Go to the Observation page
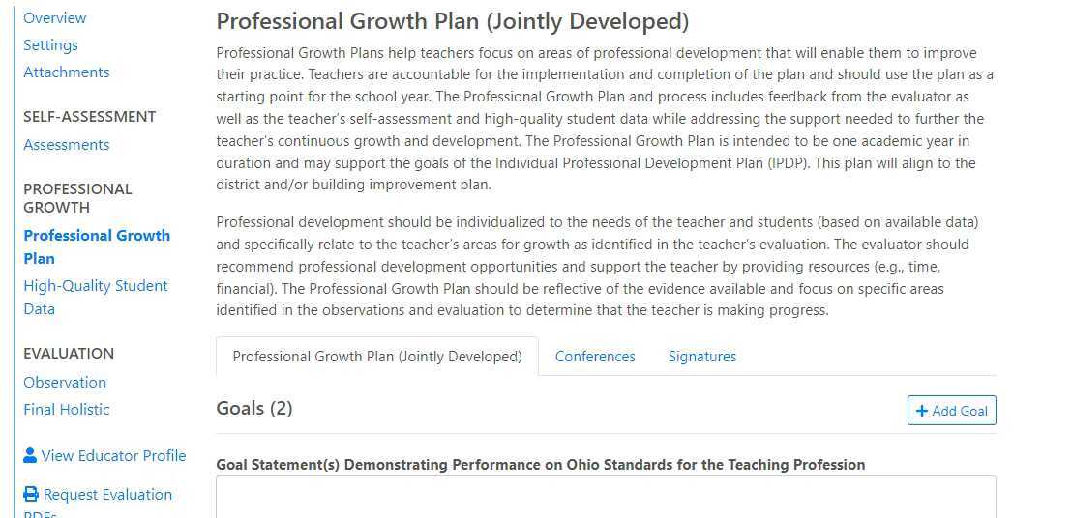The width and height of the screenshot is (1072, 518). 65,382
